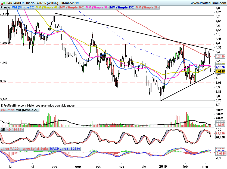This screenshot has width=227, height=169.
Task: Click the 3,7 price axis label
Action: pos(217,105)
